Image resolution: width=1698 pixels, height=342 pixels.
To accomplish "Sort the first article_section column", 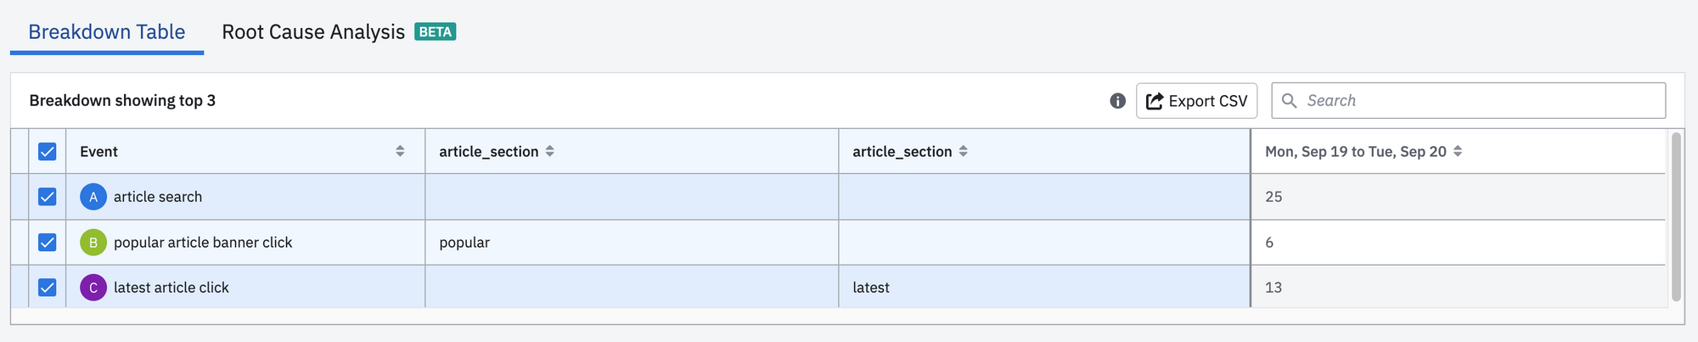I will [550, 151].
